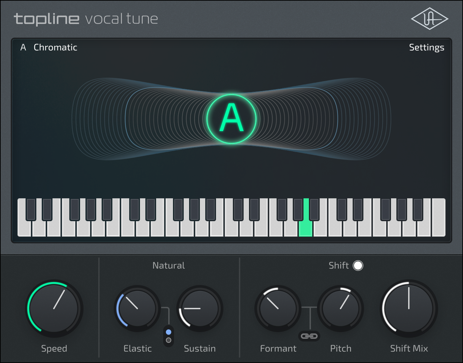Click the highest white C piano key
Screen dimensions: 463x363
point(439,217)
